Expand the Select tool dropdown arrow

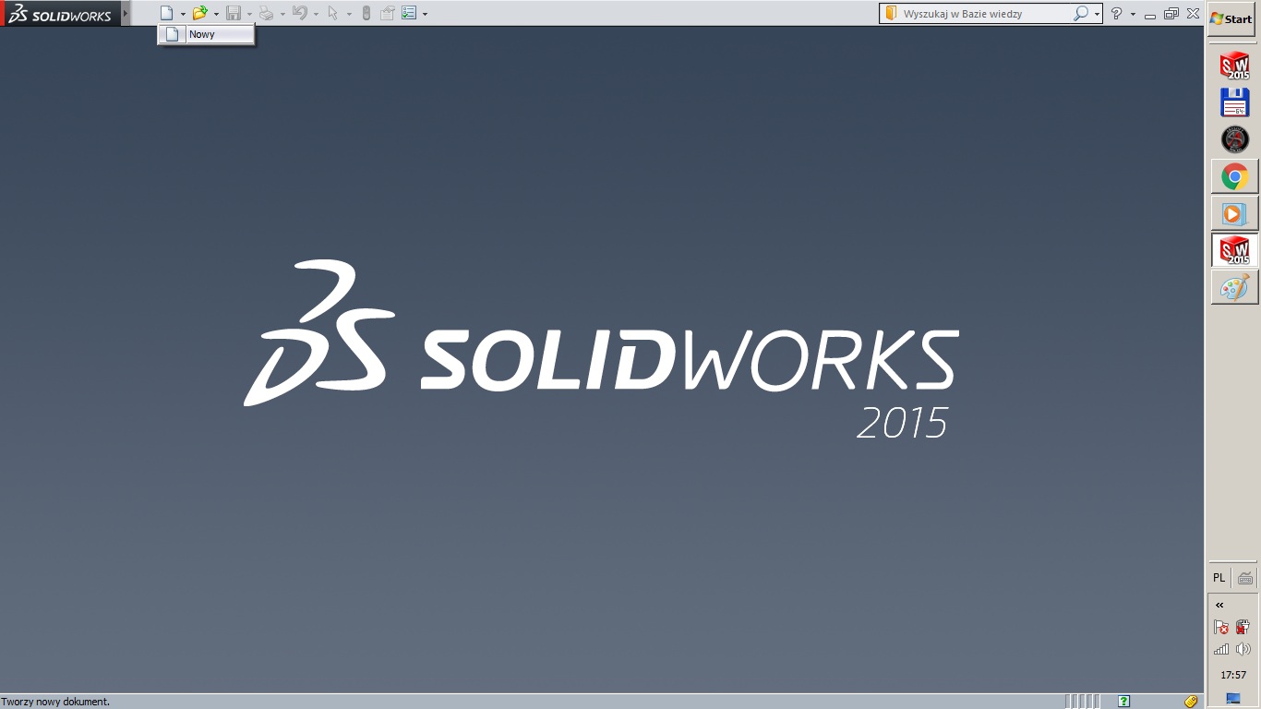(x=349, y=14)
